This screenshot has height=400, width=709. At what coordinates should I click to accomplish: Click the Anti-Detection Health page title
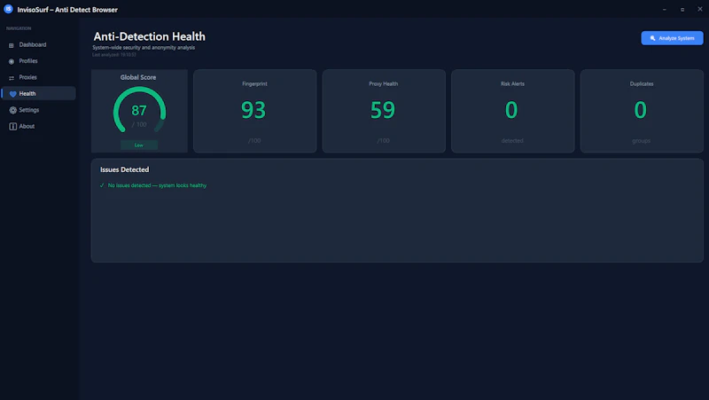pyautogui.click(x=149, y=36)
